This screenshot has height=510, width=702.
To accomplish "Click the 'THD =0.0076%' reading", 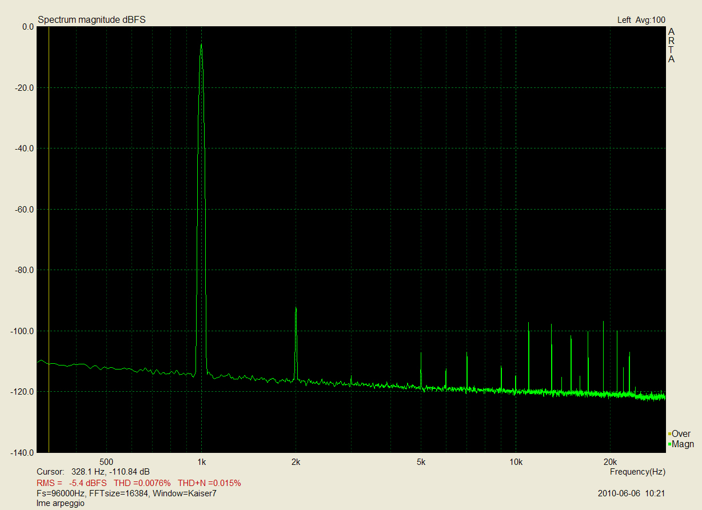I will pos(142,483).
